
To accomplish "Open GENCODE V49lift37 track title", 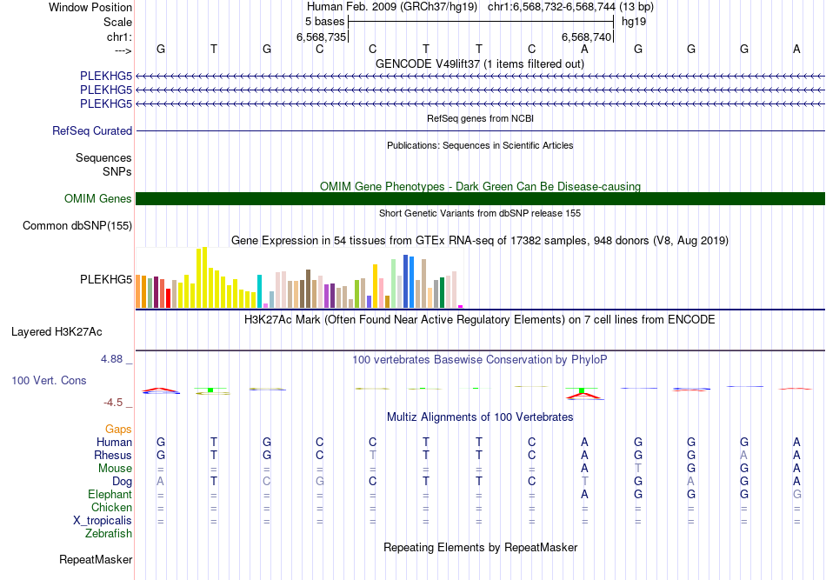I will 479,63.
